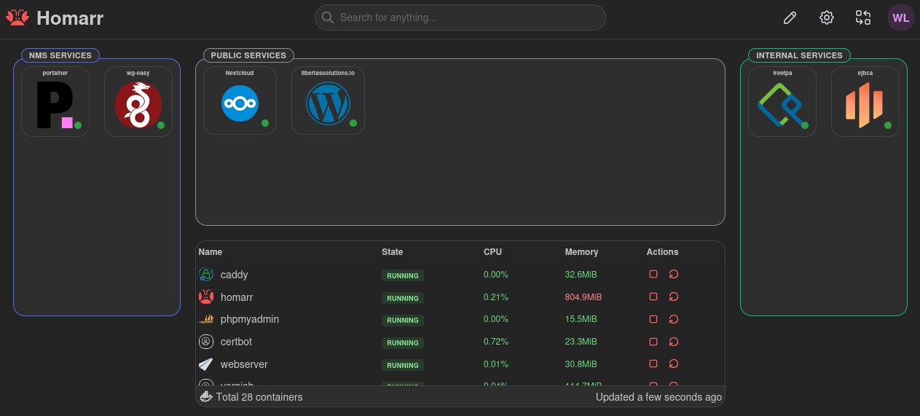Select the certbot container name

tap(236, 342)
